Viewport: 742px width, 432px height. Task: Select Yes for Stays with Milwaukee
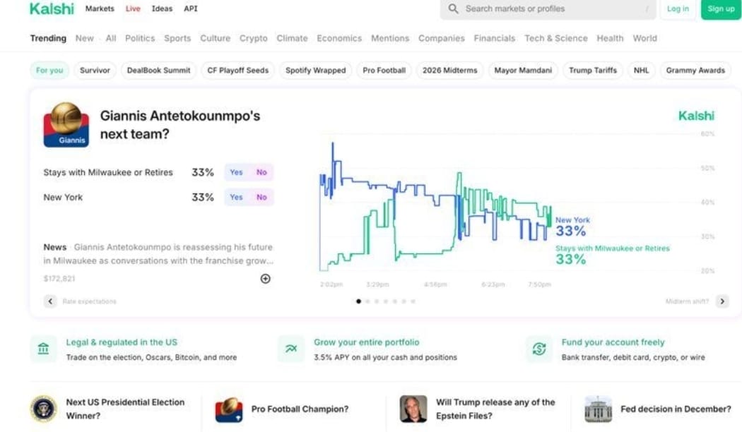click(x=236, y=172)
